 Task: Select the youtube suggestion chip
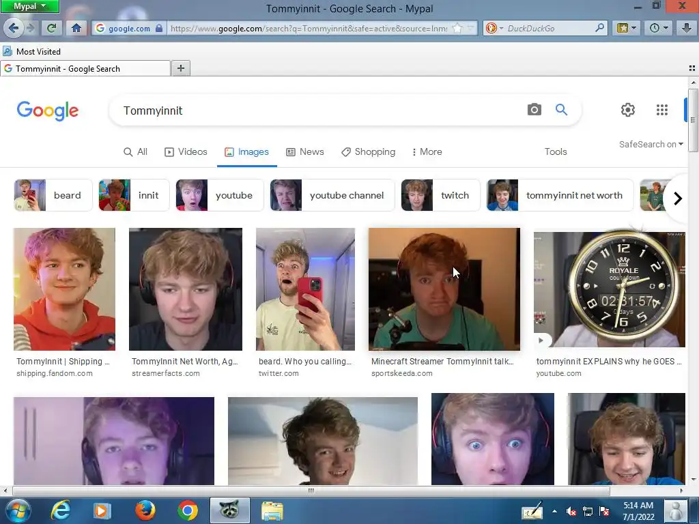[219, 195]
